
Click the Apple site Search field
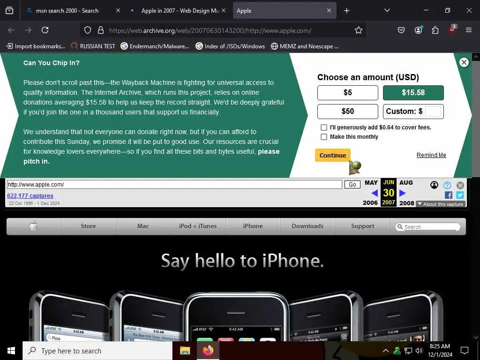(x=428, y=227)
